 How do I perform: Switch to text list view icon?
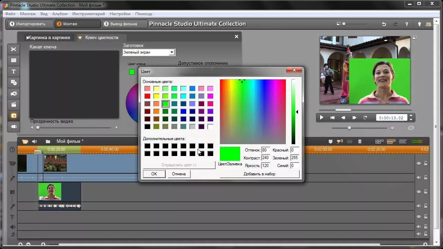tap(403, 141)
